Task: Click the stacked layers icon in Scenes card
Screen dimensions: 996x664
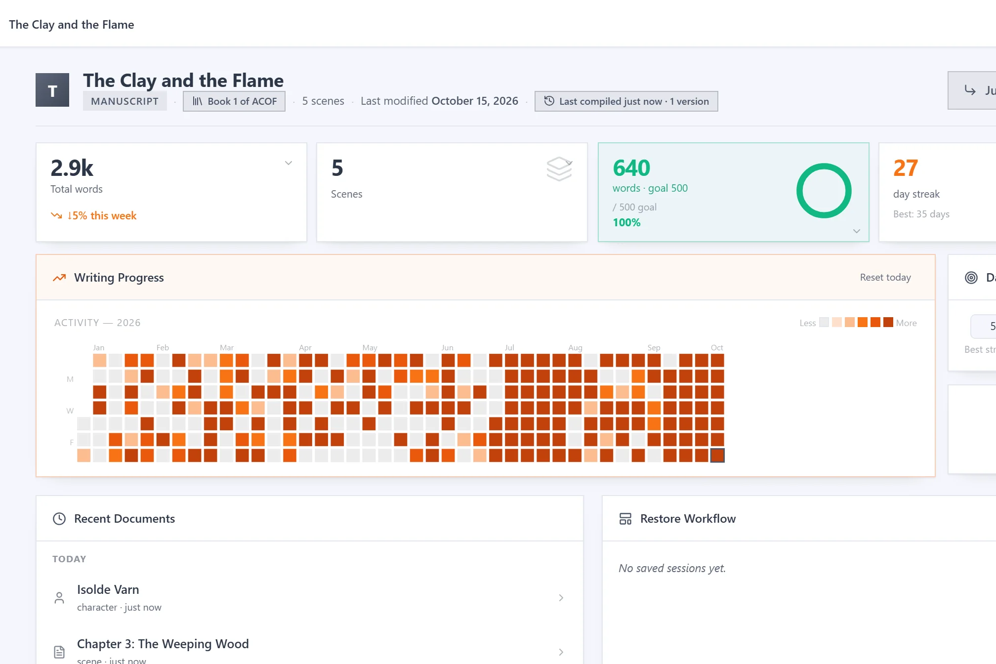Action: coord(559,169)
